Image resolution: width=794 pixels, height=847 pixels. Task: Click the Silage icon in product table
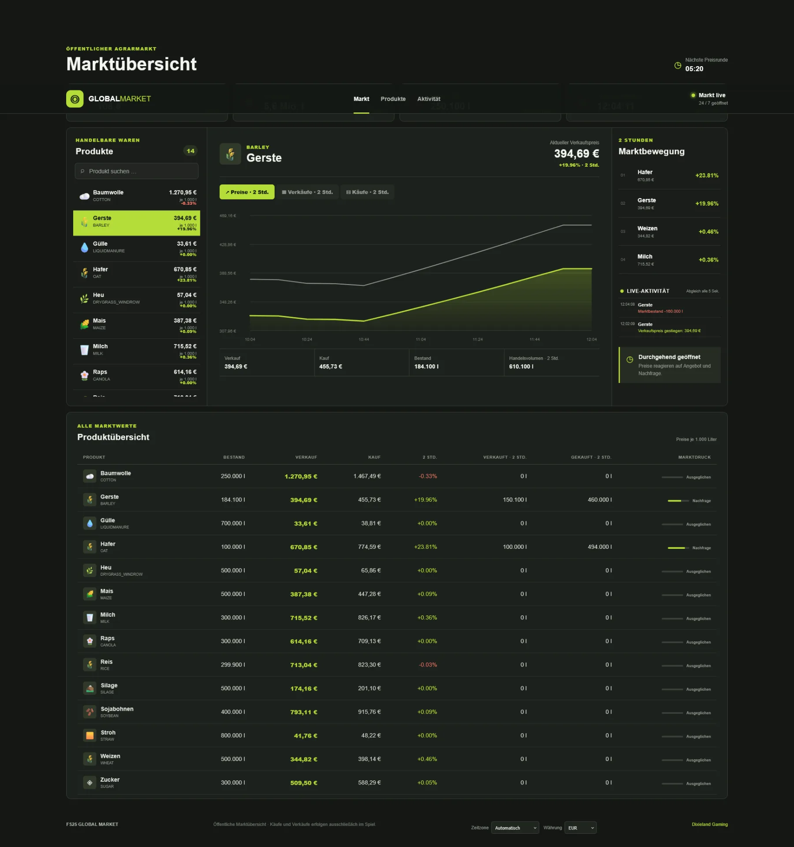(90, 688)
